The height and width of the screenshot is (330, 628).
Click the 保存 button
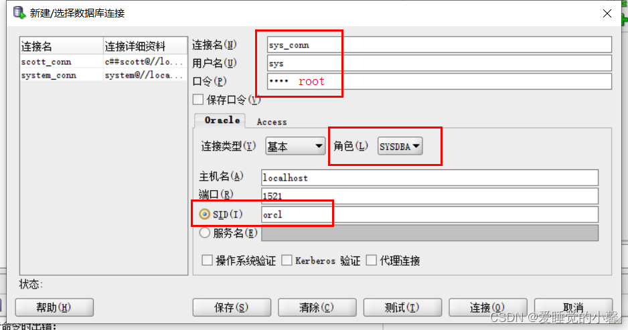[232, 307]
